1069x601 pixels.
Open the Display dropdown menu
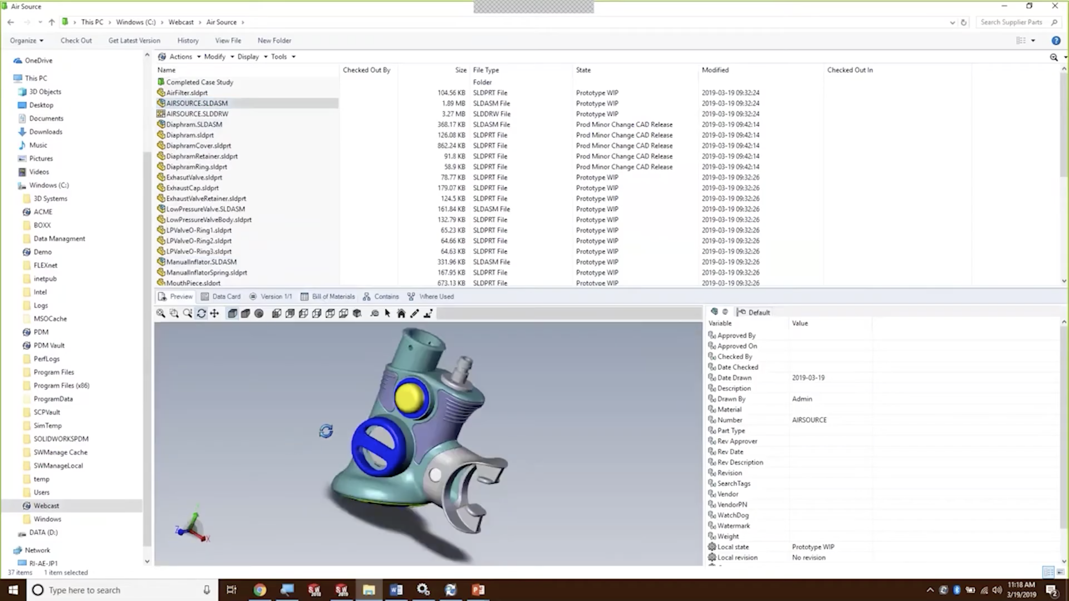point(252,57)
